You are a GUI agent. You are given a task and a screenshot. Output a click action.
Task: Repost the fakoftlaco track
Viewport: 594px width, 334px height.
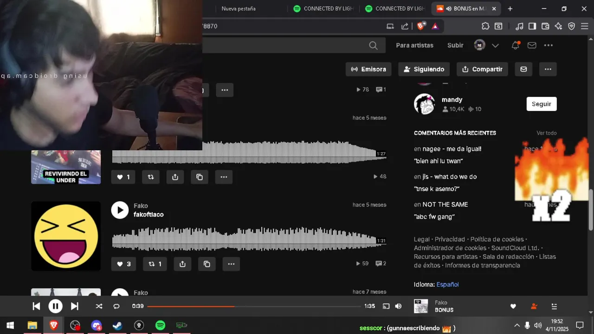click(x=155, y=264)
